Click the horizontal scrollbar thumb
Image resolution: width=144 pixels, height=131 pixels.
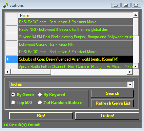coord(31,72)
